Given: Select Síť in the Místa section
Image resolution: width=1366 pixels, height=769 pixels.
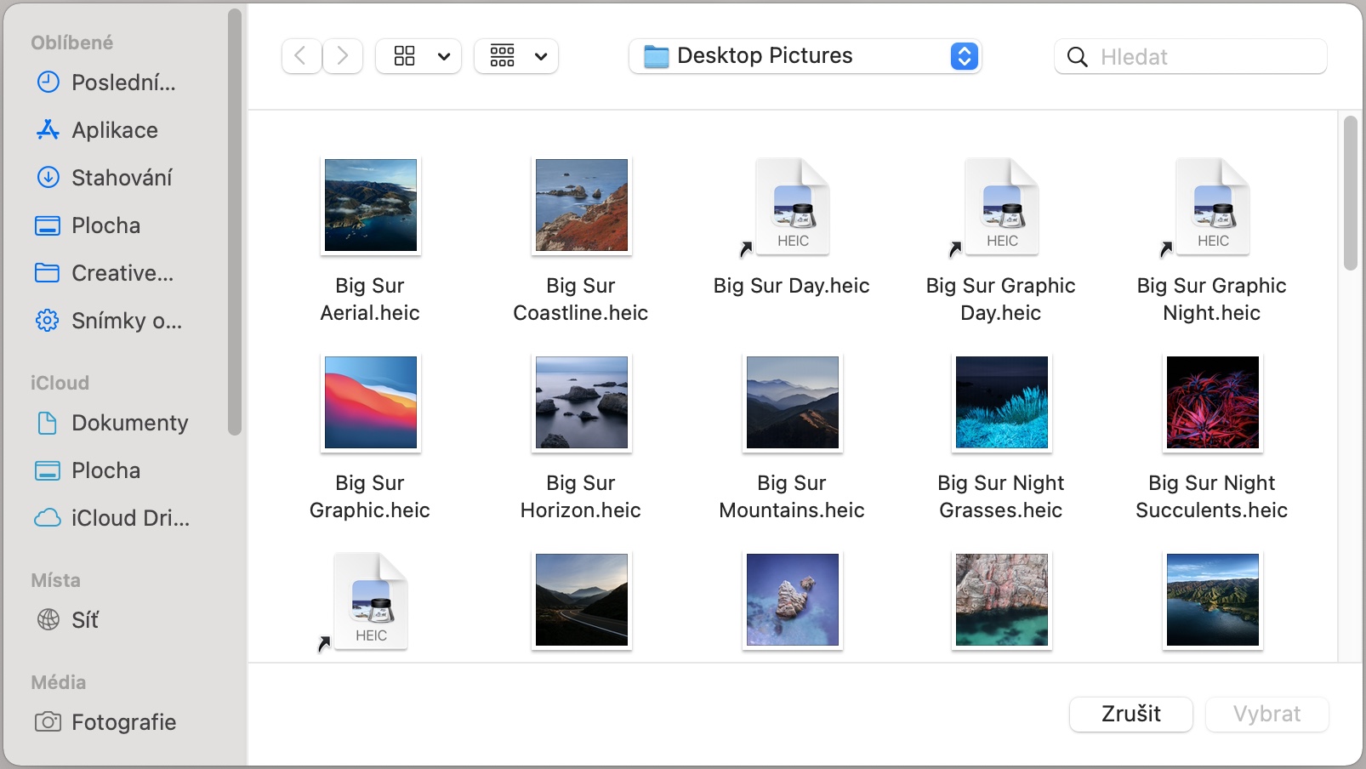Looking at the screenshot, I should point(84,620).
